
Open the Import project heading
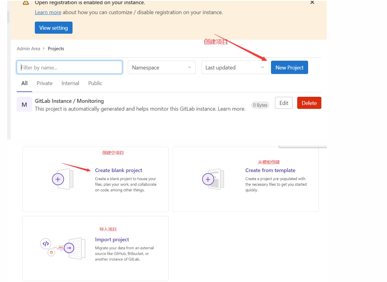pos(112,240)
